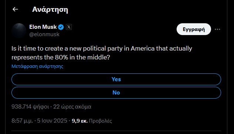Screen dimensions: 234x134
Task: Vote No in the poll
Action: 116,93
